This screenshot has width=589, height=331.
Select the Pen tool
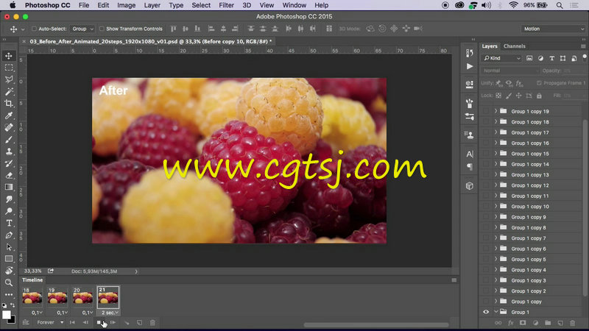pos(9,235)
